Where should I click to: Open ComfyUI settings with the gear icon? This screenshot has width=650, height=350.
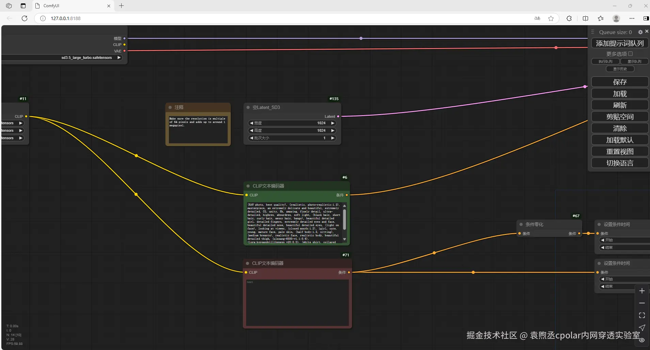(640, 32)
